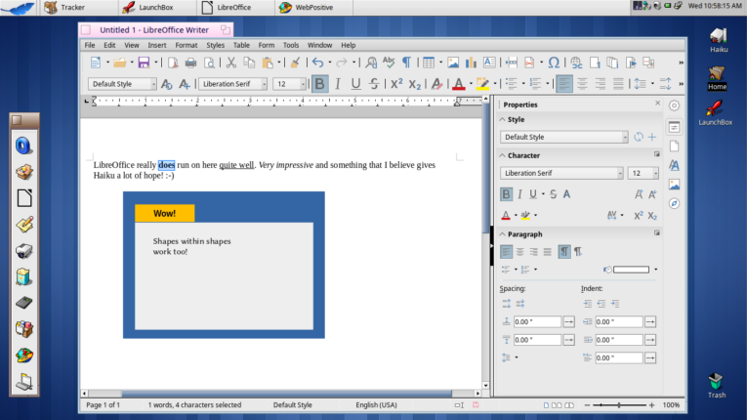This screenshot has width=747, height=420.
Task: Insert a table using the table icon
Action: tap(429, 63)
